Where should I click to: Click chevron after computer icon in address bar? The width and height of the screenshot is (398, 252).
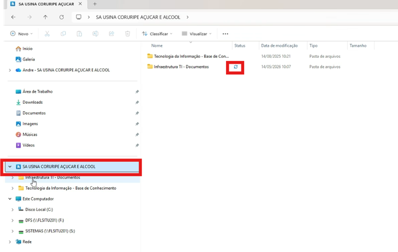point(89,17)
